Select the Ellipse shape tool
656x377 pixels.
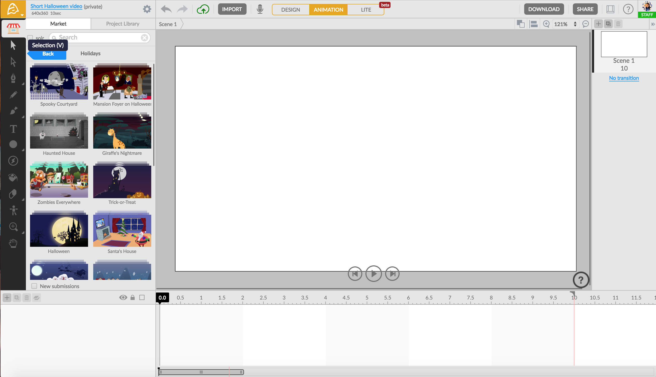(x=13, y=144)
